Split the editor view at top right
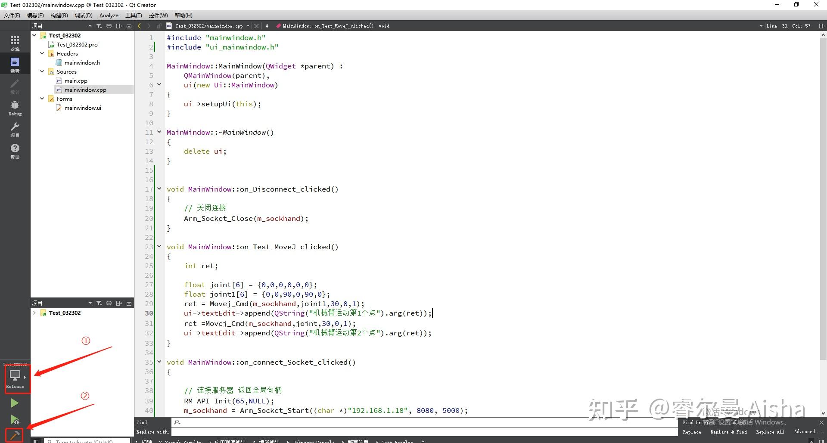 point(821,26)
